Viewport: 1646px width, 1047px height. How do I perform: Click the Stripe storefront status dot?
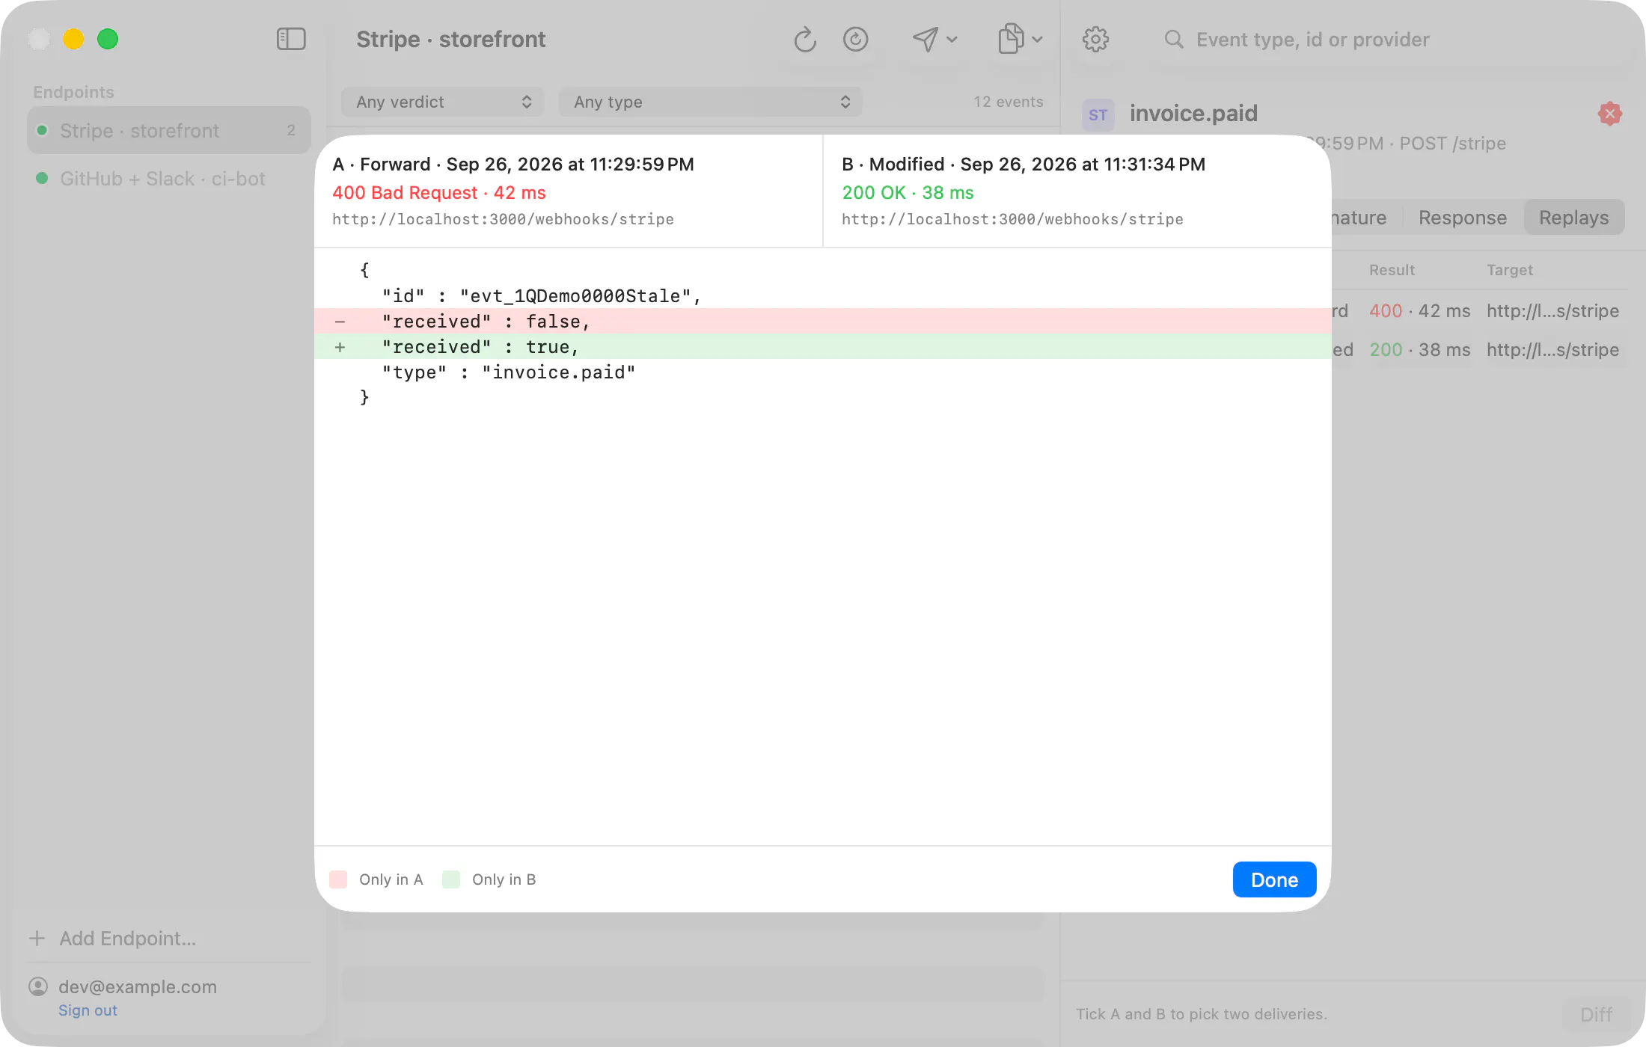pyautogui.click(x=43, y=130)
